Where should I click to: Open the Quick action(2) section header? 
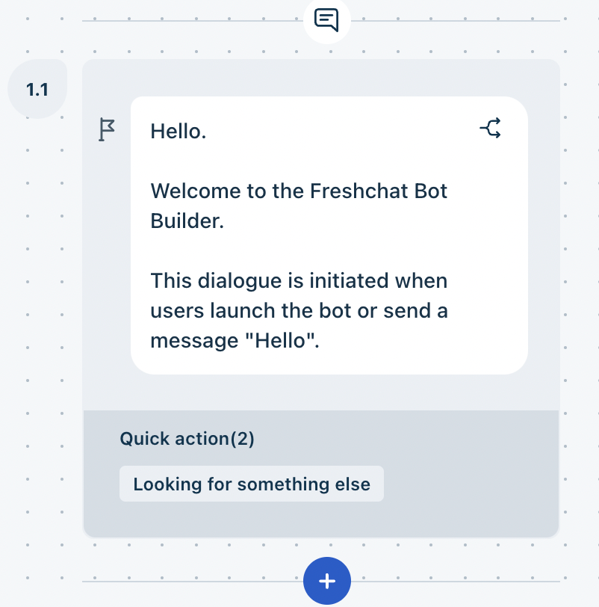(x=187, y=439)
